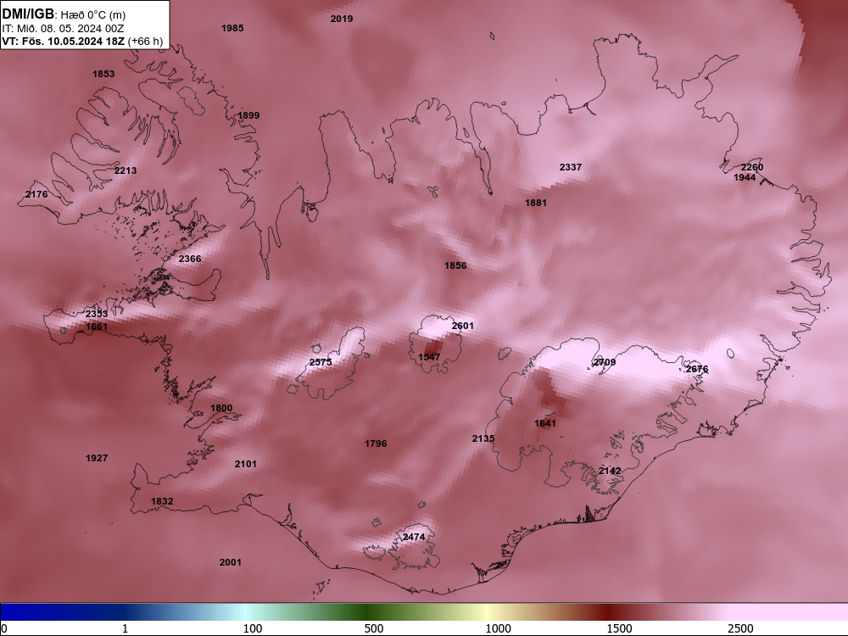Screen dimensions: 848x636
Task: Click the map value 1796
Action: tap(376, 444)
